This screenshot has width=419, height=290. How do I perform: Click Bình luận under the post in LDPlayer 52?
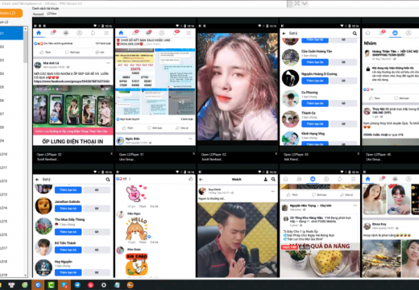tap(73, 52)
